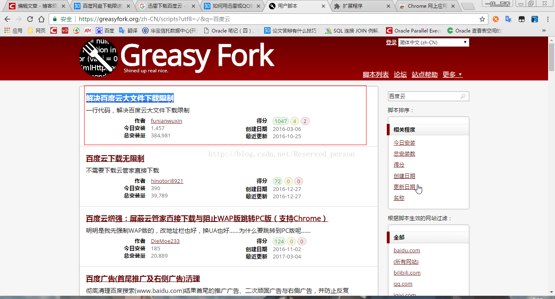Screen dimensions: 555x299
Task: Open the 应用 apps bookmark
Action: pyautogui.click(x=13, y=30)
